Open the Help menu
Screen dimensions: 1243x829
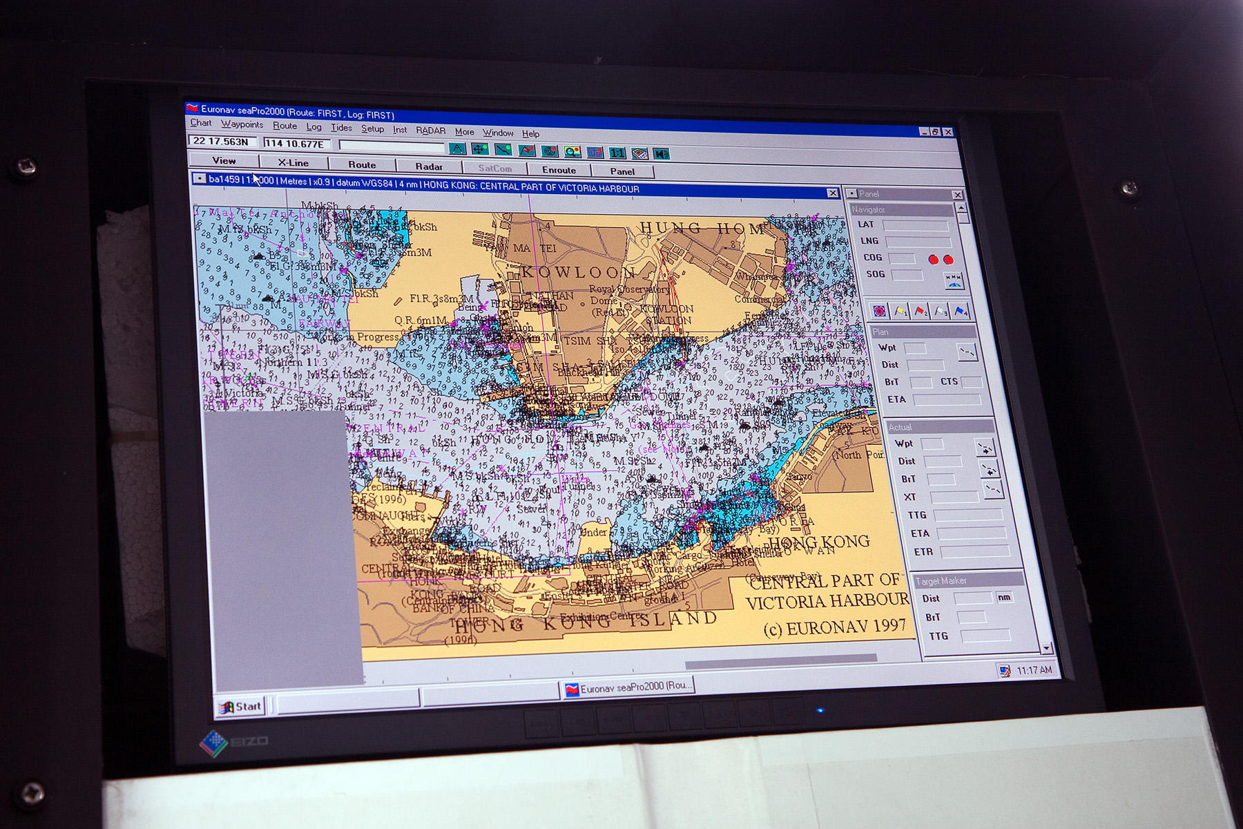(x=530, y=133)
